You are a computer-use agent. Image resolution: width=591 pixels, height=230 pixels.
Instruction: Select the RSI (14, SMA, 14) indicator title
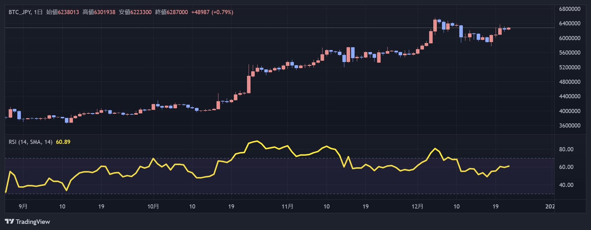tap(31, 142)
